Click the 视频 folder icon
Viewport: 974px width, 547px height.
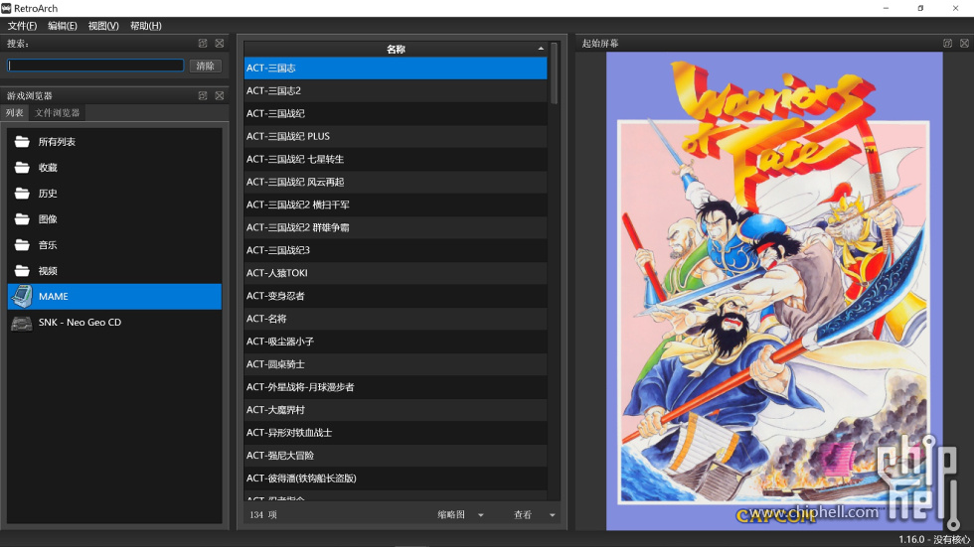point(22,271)
